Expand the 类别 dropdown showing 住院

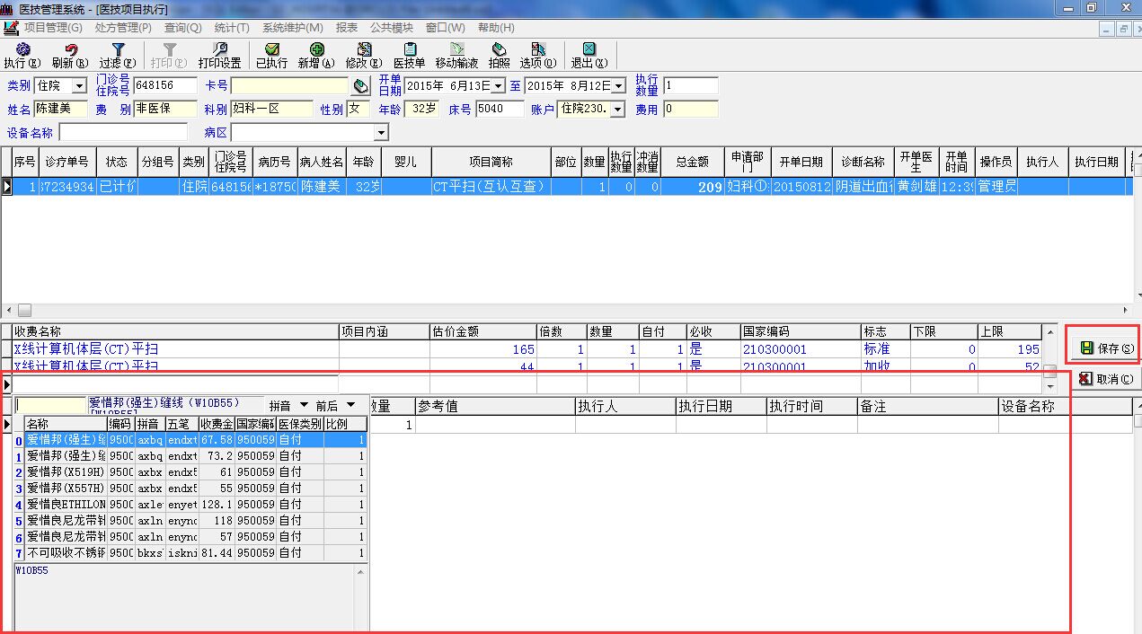pos(79,86)
